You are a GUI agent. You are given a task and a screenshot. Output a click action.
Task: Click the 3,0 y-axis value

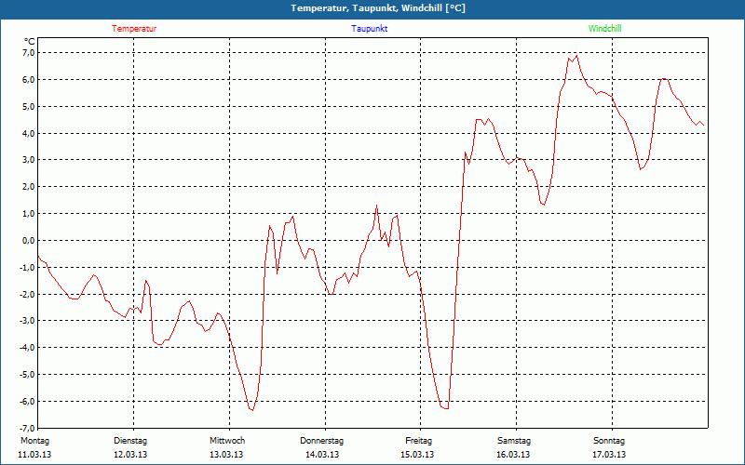(28, 160)
